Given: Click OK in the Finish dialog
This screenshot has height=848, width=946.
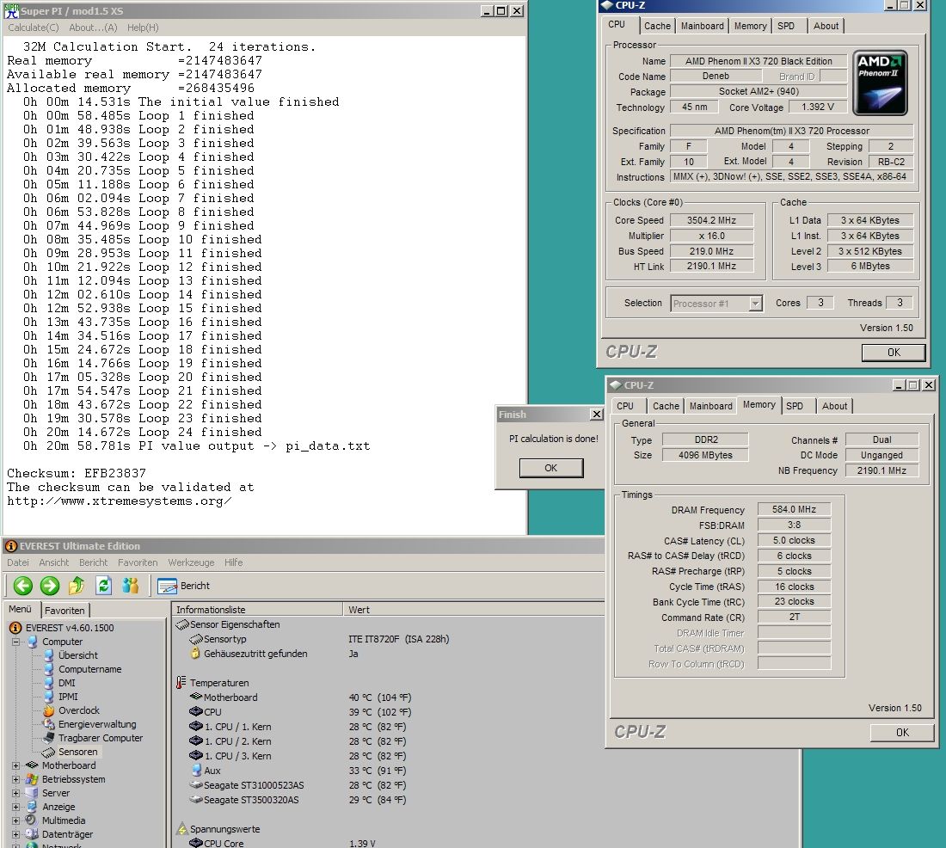Looking at the screenshot, I should (550, 468).
